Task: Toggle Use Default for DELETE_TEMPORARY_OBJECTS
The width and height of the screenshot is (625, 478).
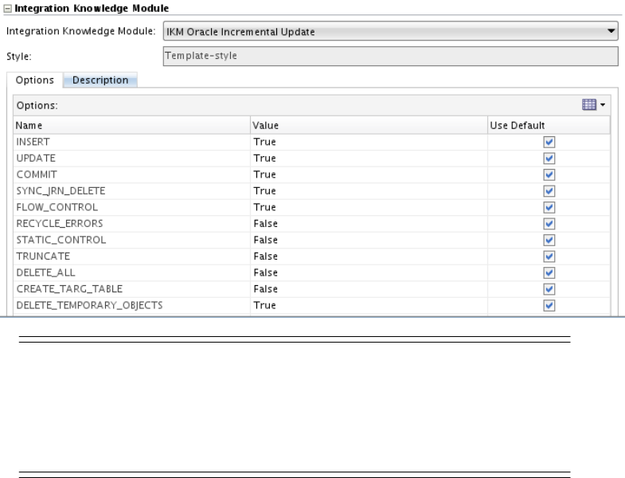Action: click(549, 306)
